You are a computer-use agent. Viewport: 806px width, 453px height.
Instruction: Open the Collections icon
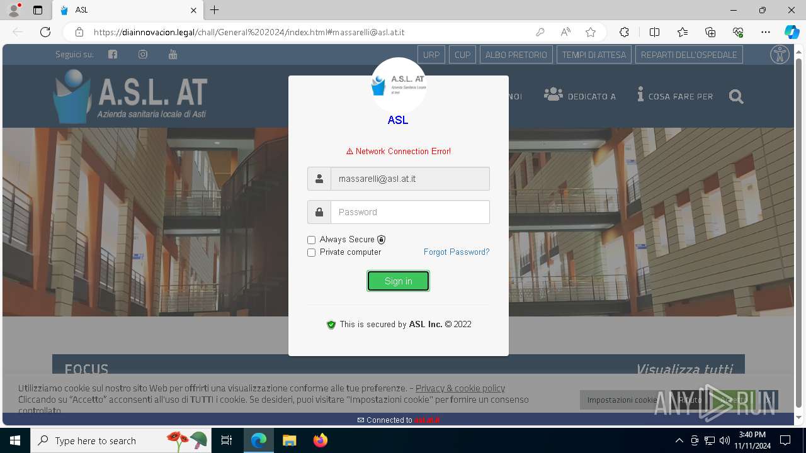pos(710,32)
